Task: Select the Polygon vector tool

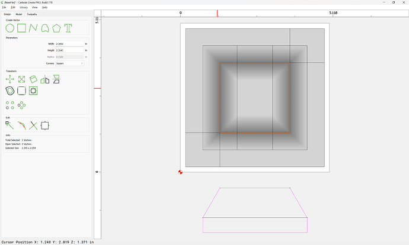Action: point(56,28)
